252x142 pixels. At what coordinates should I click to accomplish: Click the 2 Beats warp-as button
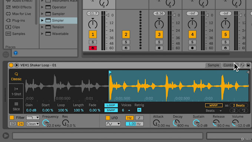pyautogui.click(x=239, y=105)
